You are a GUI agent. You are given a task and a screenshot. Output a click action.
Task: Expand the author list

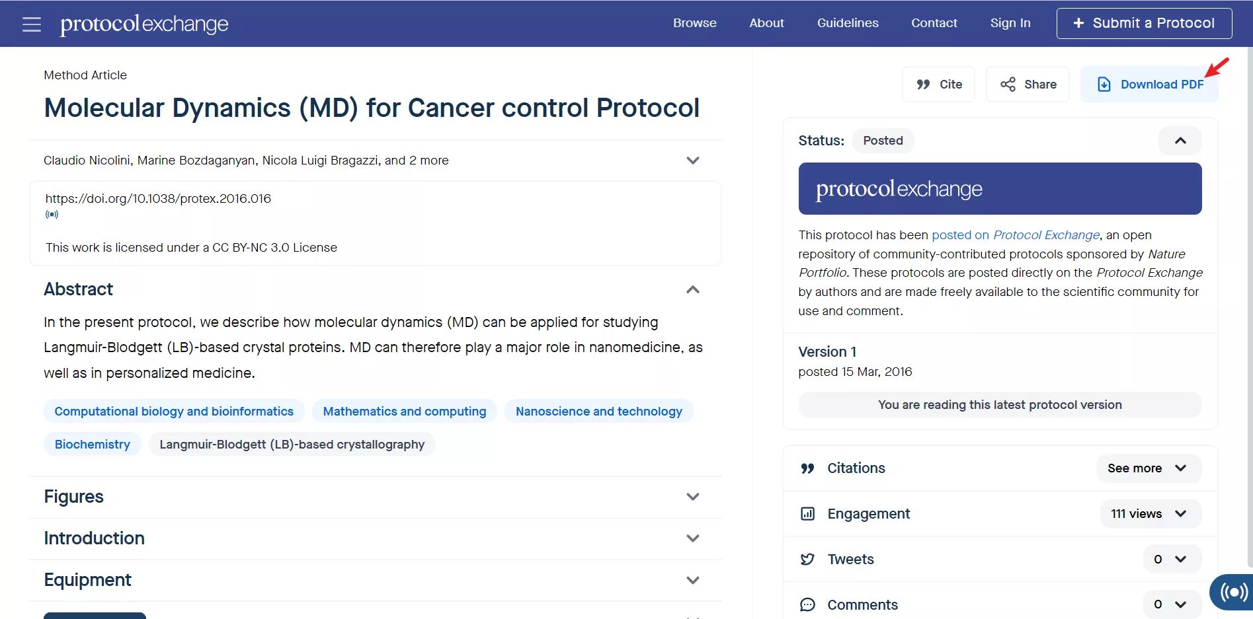click(x=692, y=161)
